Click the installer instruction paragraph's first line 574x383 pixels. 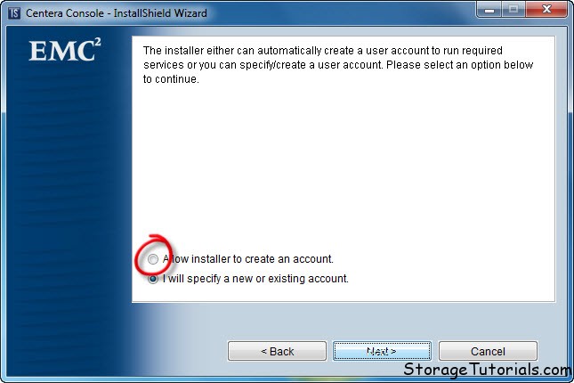(x=323, y=50)
